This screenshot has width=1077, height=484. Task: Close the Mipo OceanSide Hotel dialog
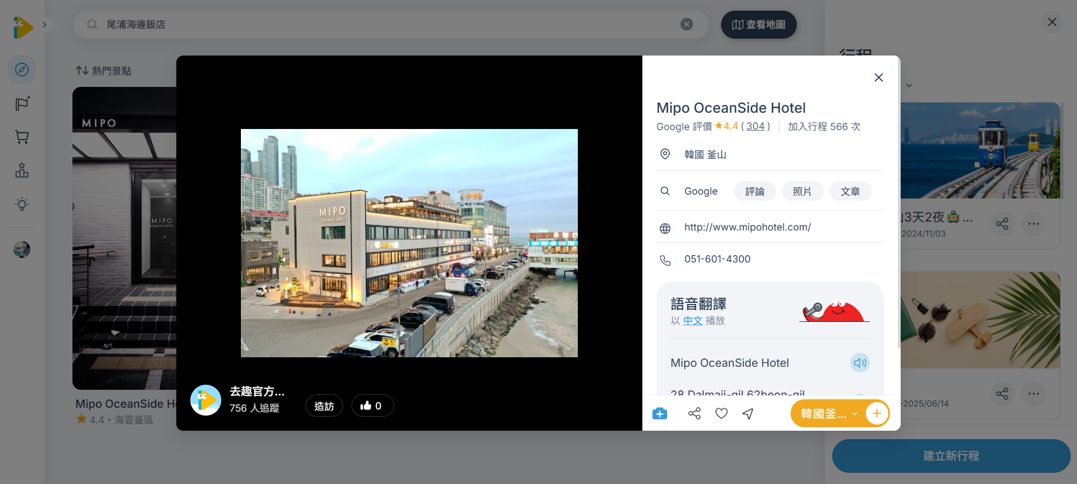pyautogui.click(x=879, y=77)
